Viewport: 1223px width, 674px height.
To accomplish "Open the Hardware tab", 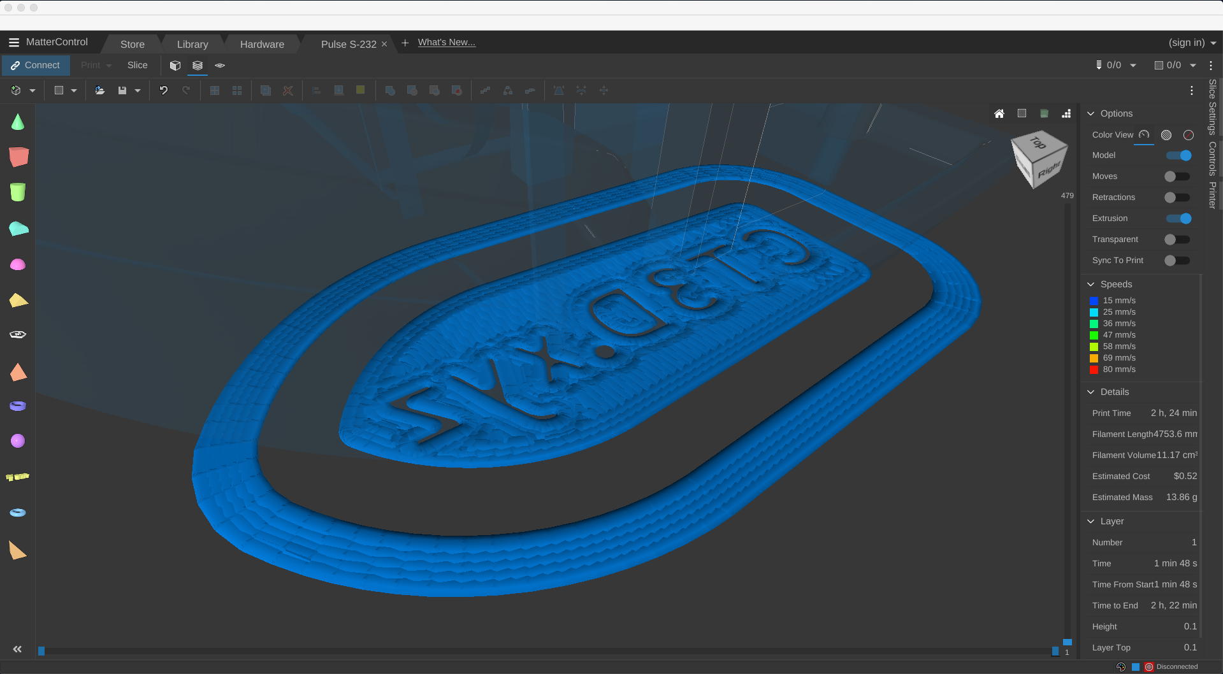I will (262, 44).
